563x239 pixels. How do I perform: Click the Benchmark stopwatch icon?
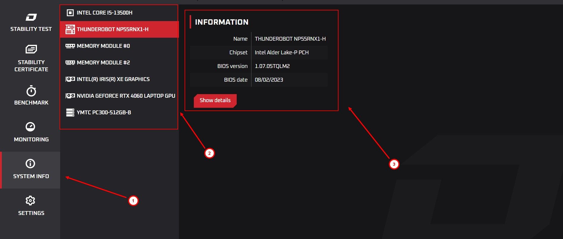[x=31, y=91]
